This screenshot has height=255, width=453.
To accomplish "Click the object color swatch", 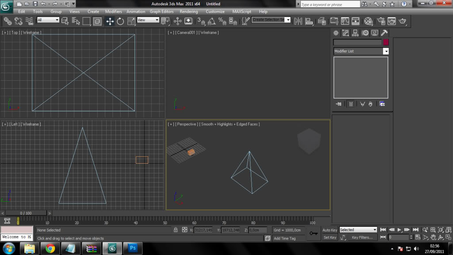I will [386, 42].
